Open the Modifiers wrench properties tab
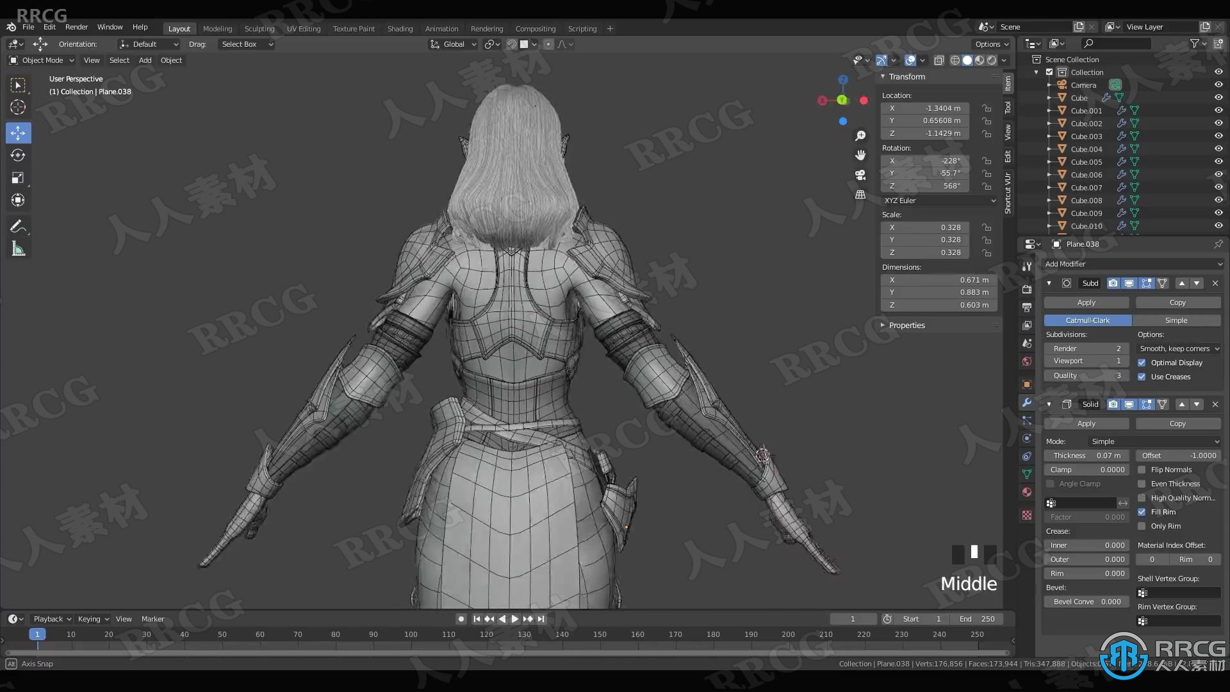 (1027, 403)
